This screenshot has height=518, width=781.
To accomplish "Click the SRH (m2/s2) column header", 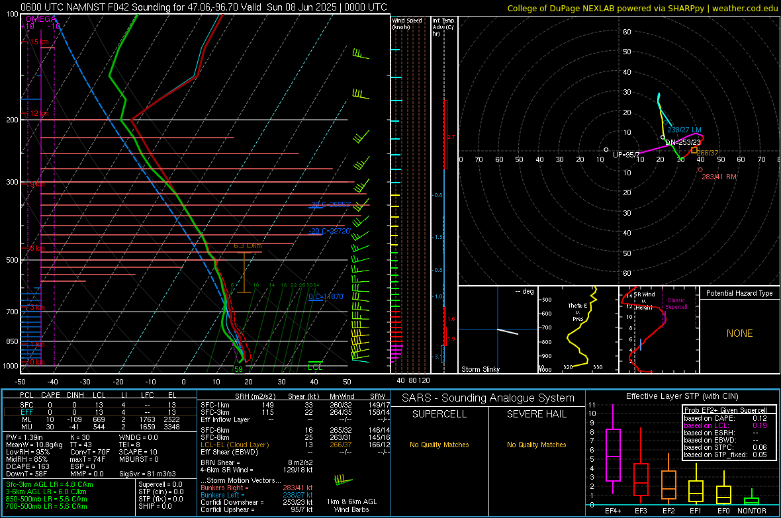I will [255, 396].
